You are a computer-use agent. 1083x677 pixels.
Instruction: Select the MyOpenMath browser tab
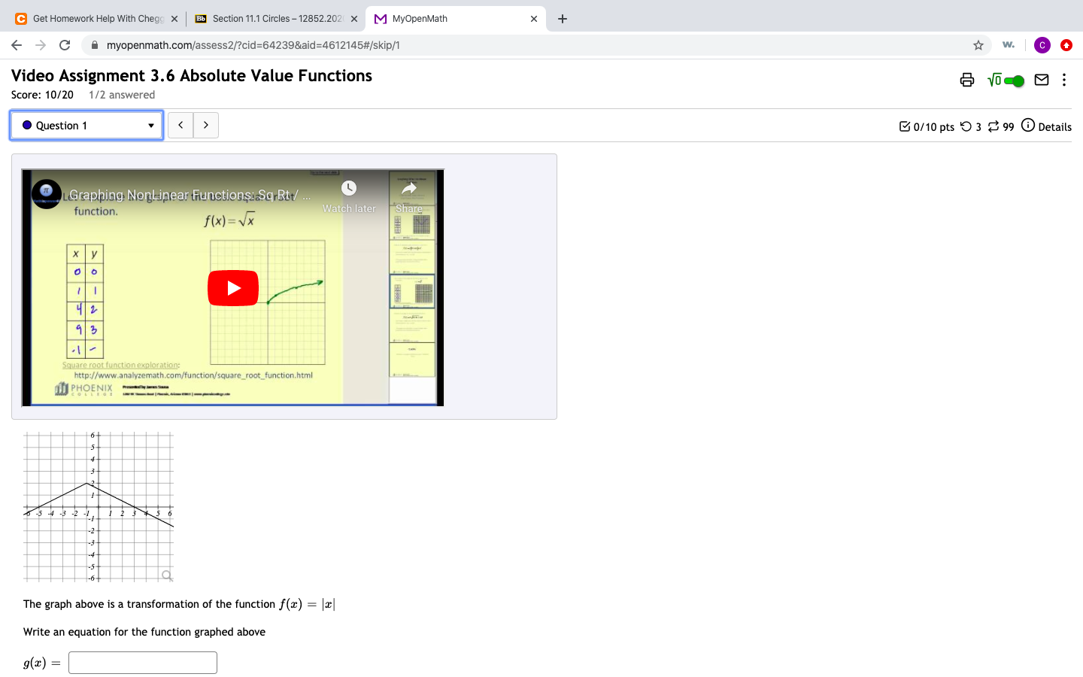[x=455, y=19]
